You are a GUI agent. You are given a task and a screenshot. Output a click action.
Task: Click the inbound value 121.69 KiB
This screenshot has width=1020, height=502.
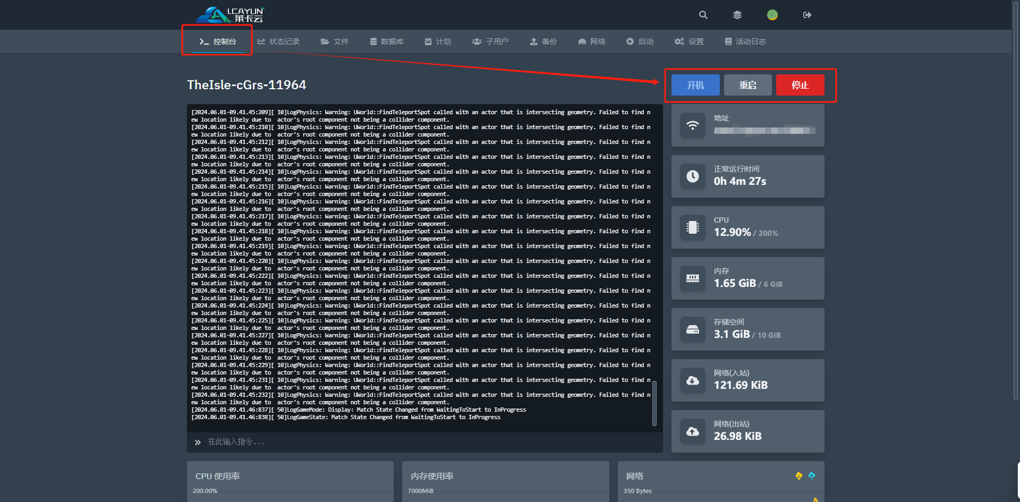point(741,385)
